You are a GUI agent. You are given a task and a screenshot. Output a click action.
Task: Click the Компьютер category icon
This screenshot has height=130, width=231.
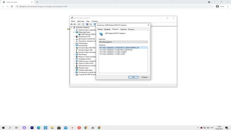tap(77, 45)
